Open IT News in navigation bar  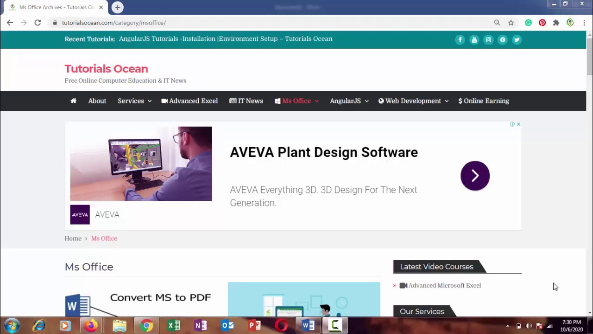[246, 101]
